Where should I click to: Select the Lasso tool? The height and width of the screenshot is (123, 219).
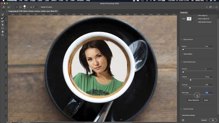click(2, 28)
